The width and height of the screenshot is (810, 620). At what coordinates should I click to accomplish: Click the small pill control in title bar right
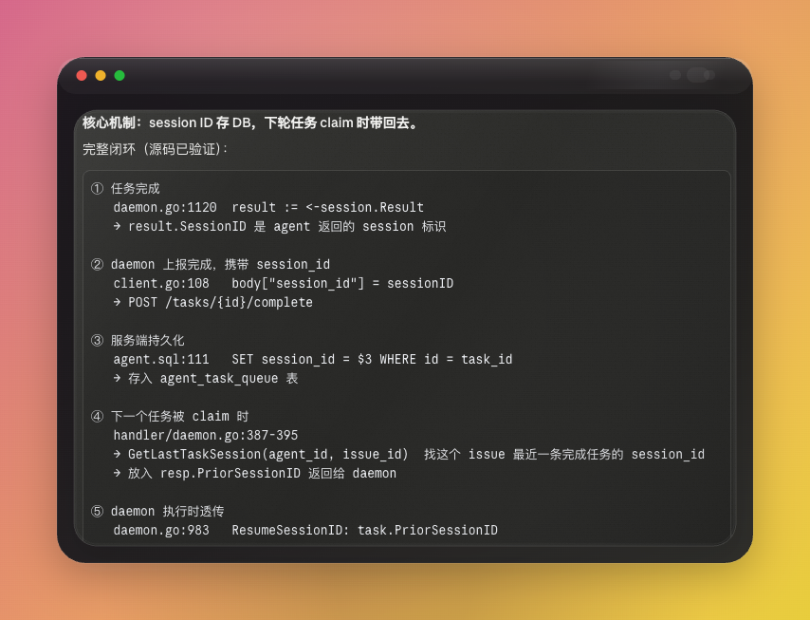(x=699, y=74)
